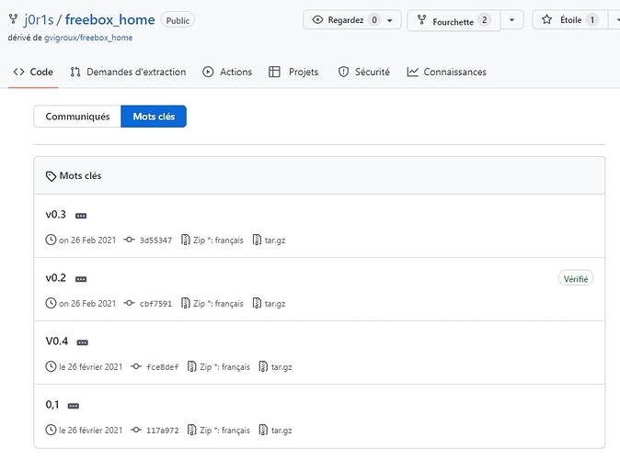Screen dimensions: 620x459
Task: Star the repo with Étoile button
Action: pyautogui.click(x=569, y=19)
